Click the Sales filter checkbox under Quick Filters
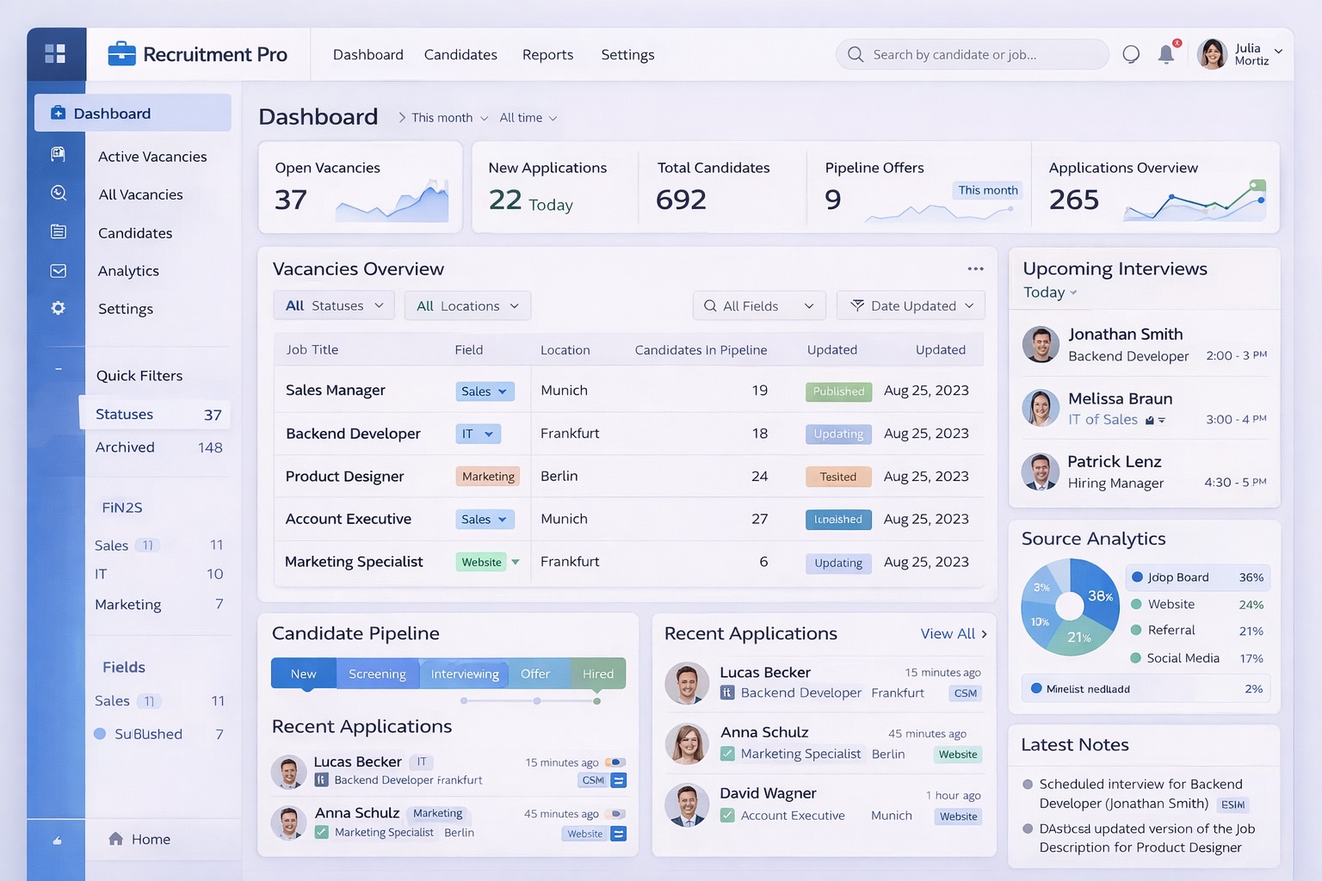The width and height of the screenshot is (1322, 881). coord(147,545)
